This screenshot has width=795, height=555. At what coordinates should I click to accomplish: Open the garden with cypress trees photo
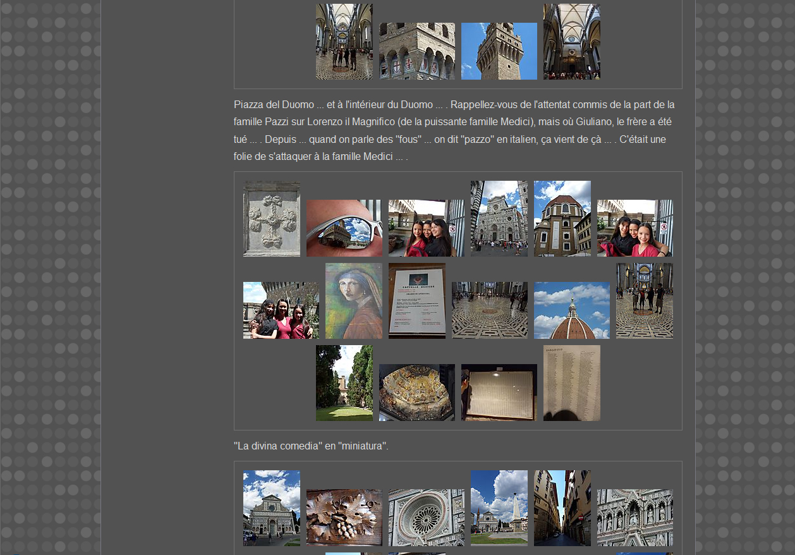point(344,383)
